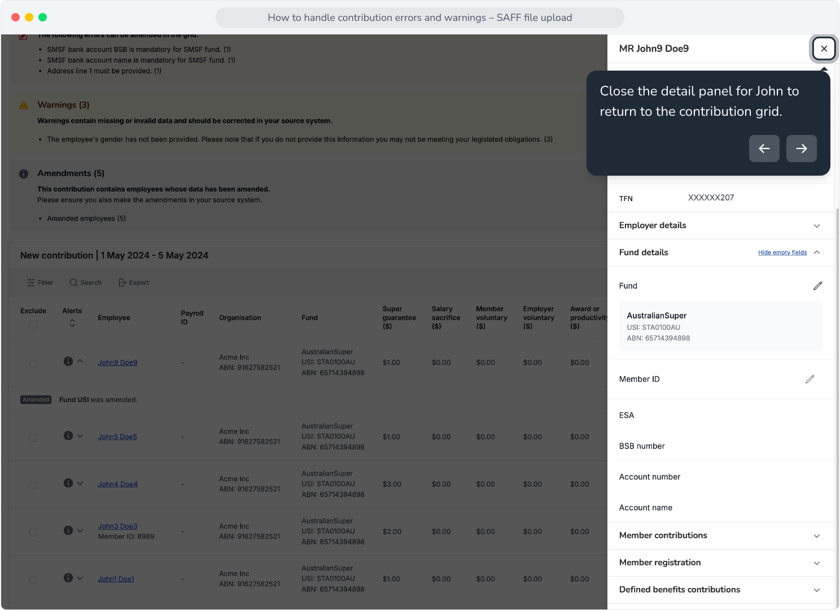Click the $2.00 super guarantee cell
This screenshot has width=840, height=610.
[x=392, y=531]
